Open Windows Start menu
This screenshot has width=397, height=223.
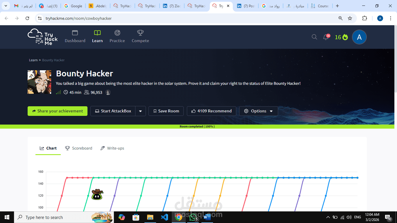(7, 217)
